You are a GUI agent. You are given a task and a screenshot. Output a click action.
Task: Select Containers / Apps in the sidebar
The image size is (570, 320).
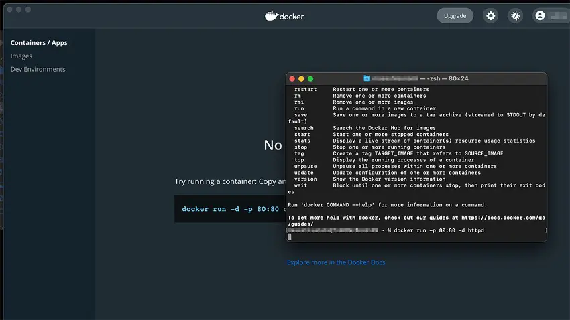(x=39, y=42)
